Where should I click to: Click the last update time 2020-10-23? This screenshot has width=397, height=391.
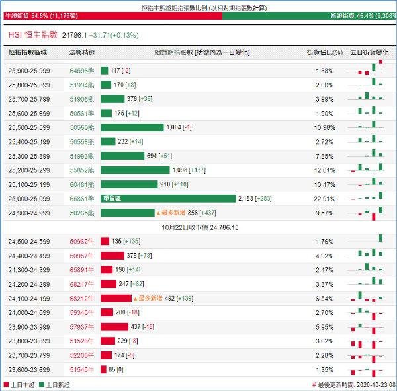(355, 385)
